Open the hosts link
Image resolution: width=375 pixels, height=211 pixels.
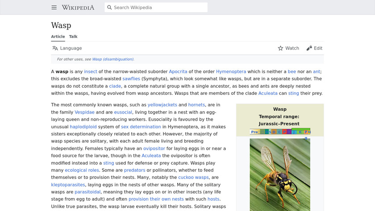point(213,199)
